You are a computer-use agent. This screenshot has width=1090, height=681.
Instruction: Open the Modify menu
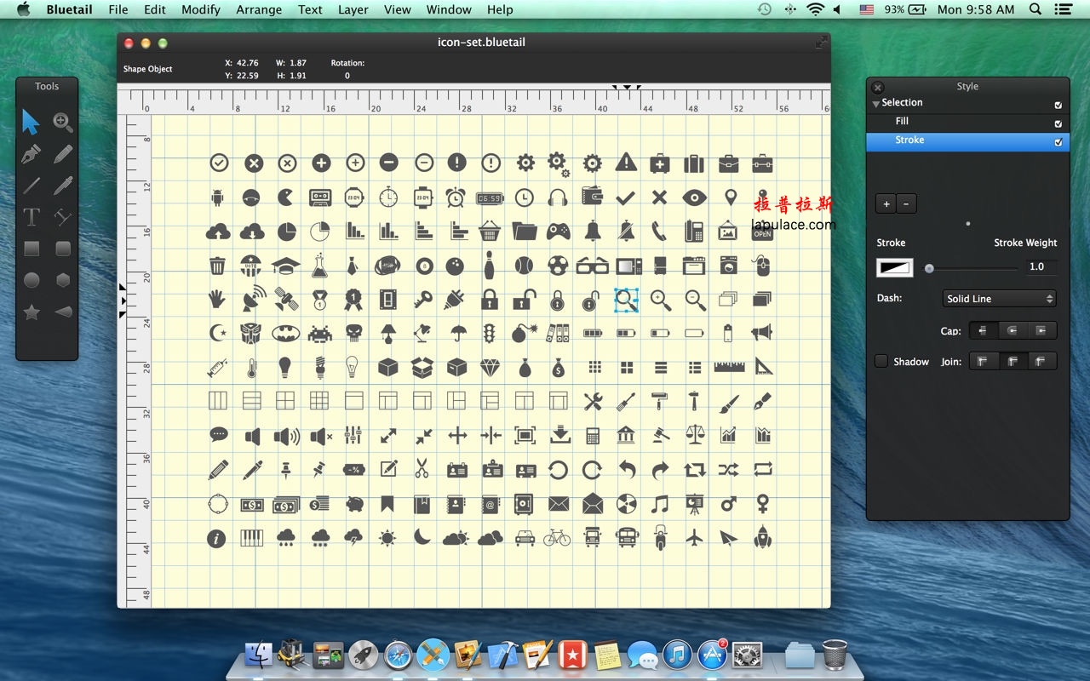(x=201, y=9)
